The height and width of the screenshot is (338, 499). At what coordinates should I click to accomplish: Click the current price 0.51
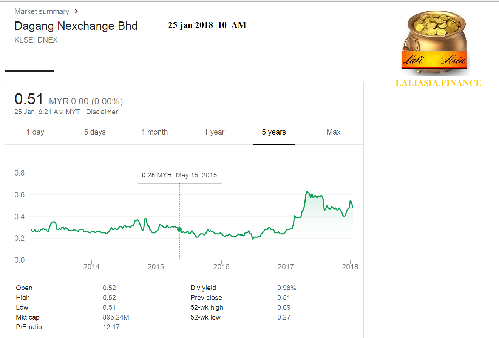[x=29, y=99]
